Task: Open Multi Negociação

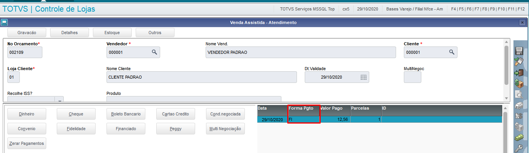Action: (225, 129)
